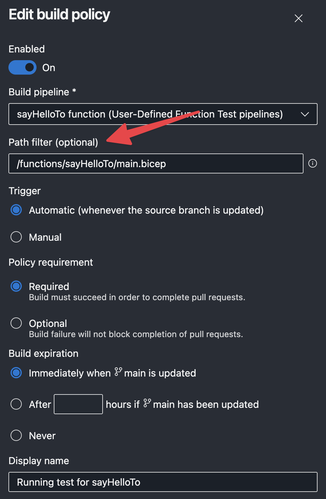Select the Manual trigger option
Image resolution: width=326 pixels, height=499 pixels.
(x=16, y=237)
